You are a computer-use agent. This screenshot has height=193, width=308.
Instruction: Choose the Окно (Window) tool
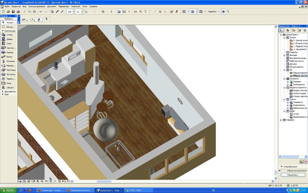point(9,44)
